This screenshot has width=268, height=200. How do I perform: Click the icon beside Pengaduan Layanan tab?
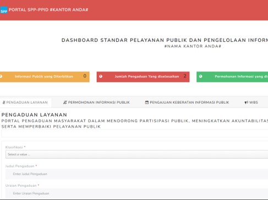(4, 102)
